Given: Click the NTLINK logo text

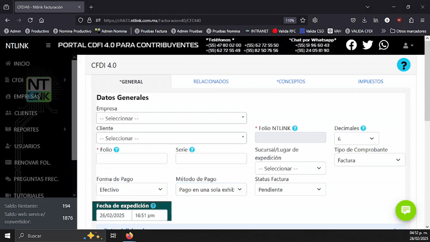Looking at the screenshot, I should pyautogui.click(x=17, y=46).
